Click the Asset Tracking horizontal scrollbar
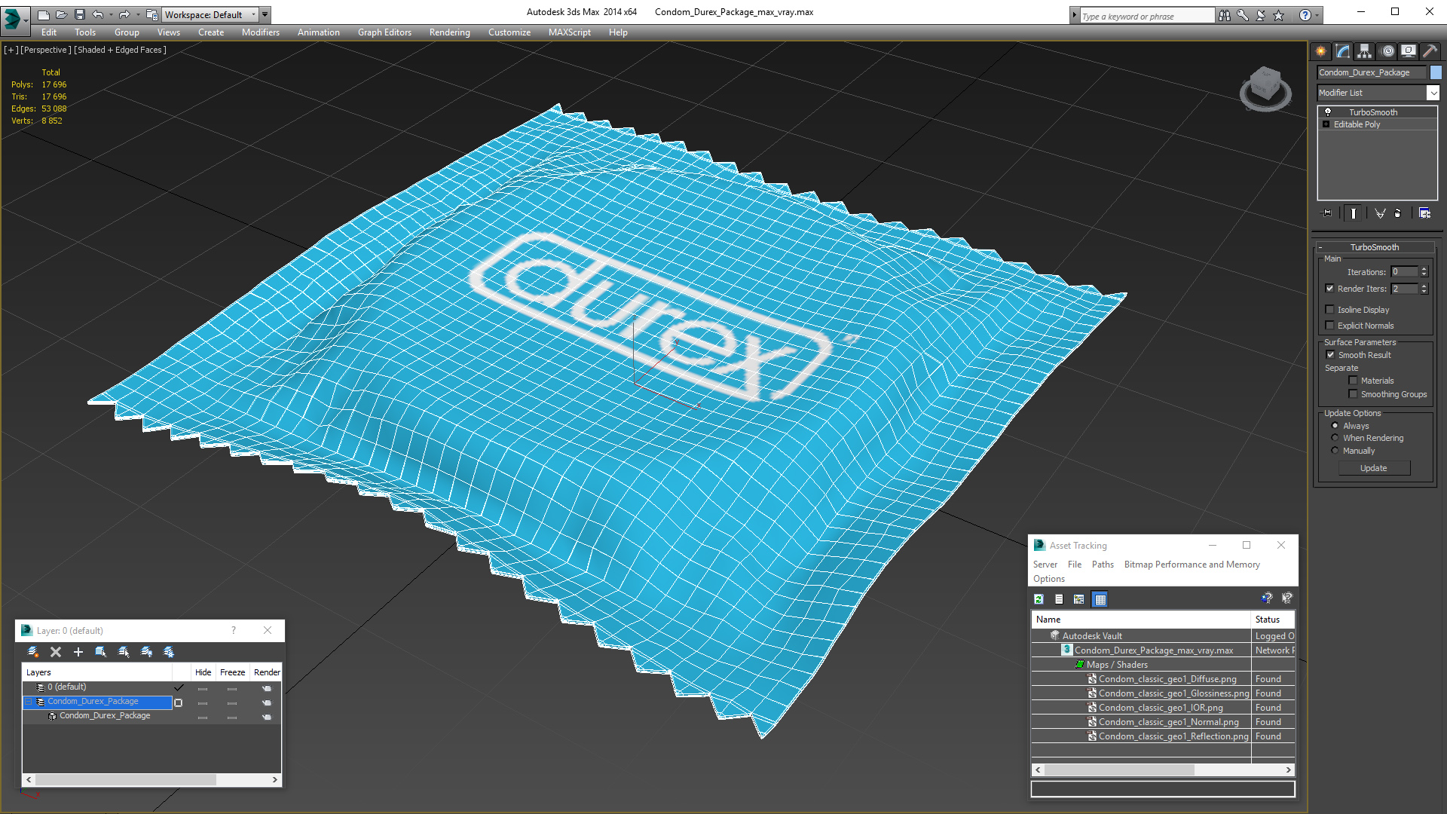 1163,770
